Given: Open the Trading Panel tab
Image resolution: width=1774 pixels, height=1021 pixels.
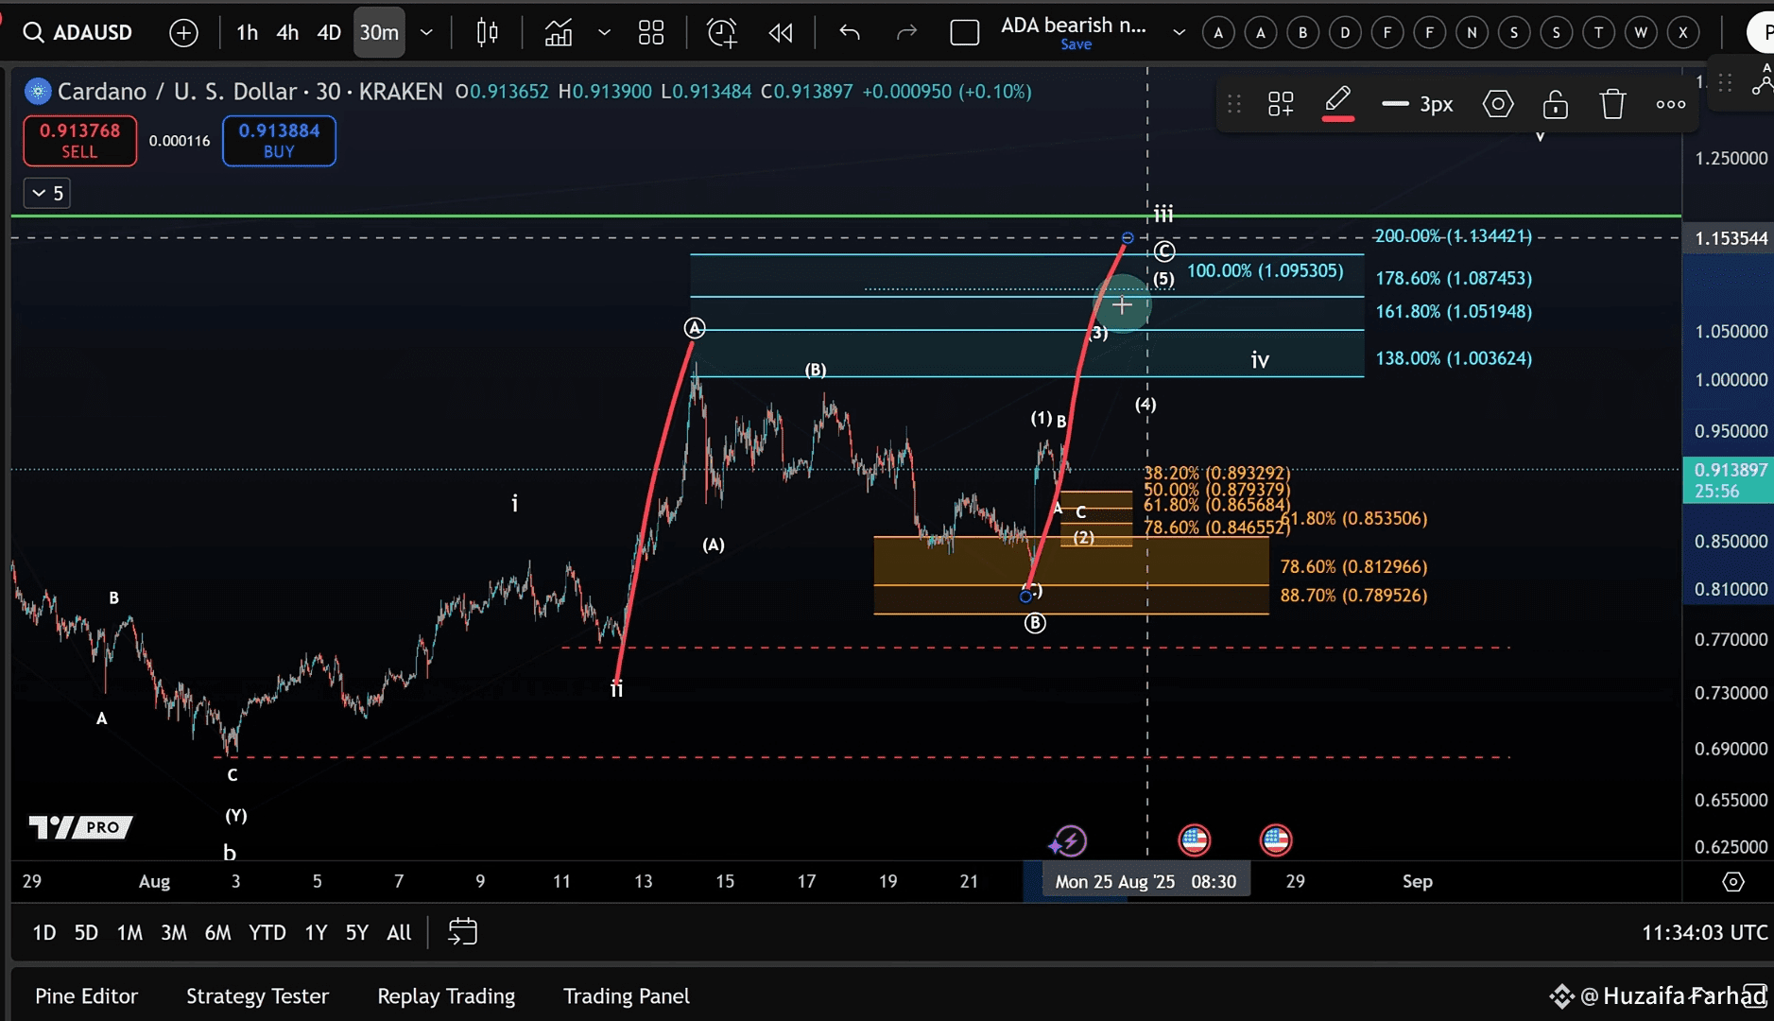Looking at the screenshot, I should [626, 995].
